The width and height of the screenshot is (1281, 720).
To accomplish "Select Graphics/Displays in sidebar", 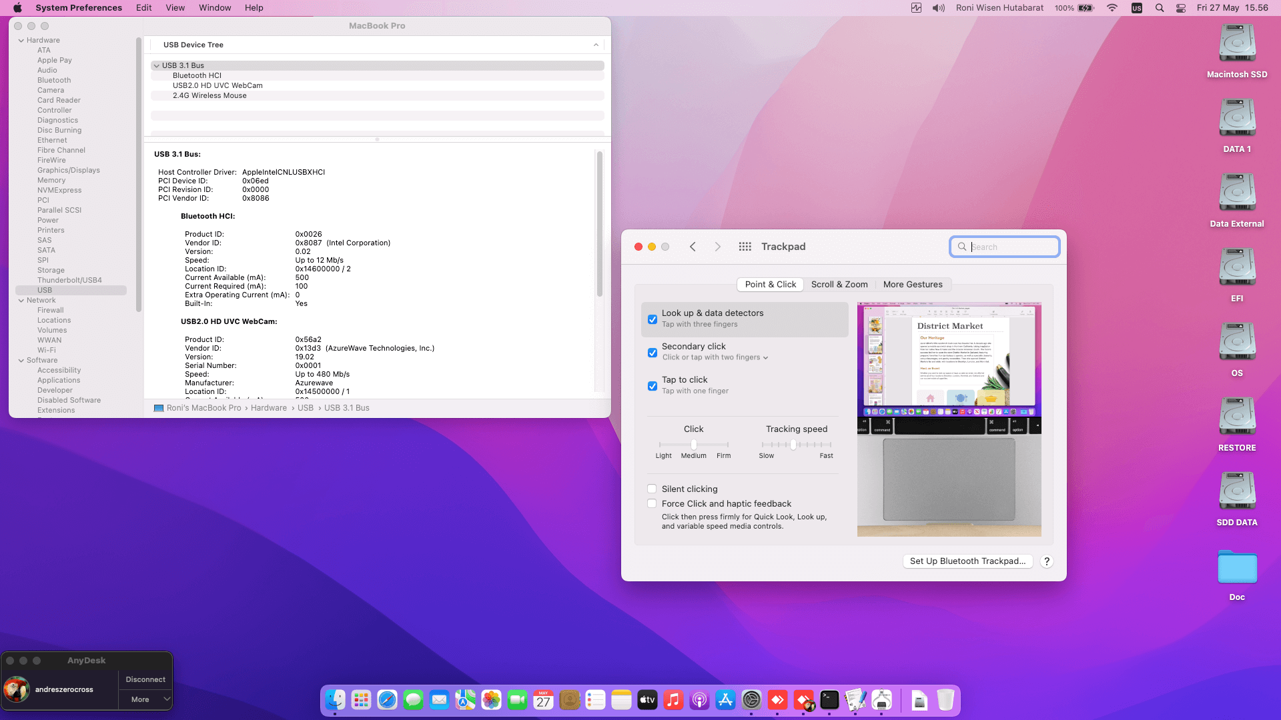I will [x=69, y=170].
